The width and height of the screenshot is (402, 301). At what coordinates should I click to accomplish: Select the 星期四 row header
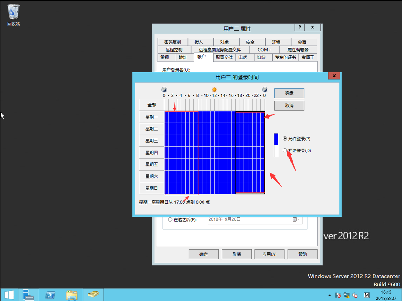152,152
